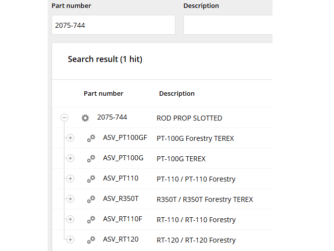Click the gears icon next to ASV_PT110
The height and width of the screenshot is (251, 334).
(x=91, y=179)
